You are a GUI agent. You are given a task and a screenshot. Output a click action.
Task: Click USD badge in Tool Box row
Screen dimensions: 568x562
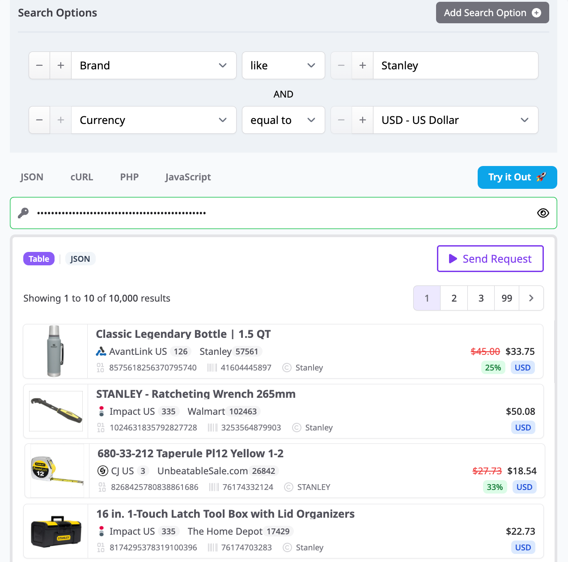point(523,547)
